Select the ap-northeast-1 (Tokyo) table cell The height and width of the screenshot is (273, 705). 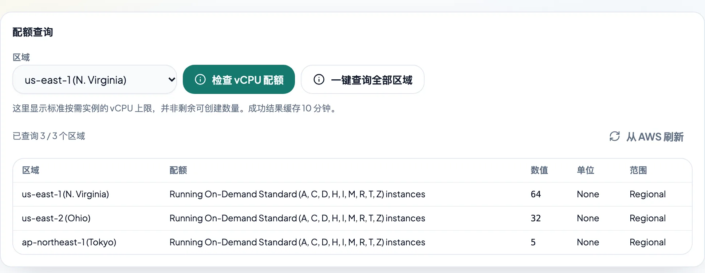coord(69,242)
